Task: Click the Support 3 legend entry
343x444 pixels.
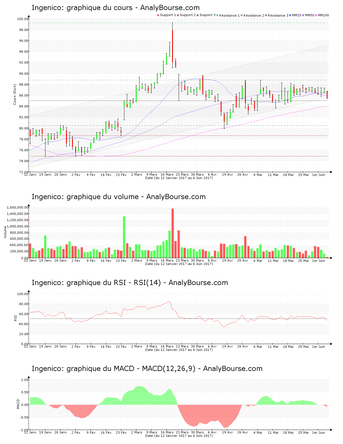Action: point(206,15)
